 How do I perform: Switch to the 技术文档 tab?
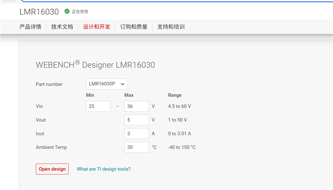[62, 27]
